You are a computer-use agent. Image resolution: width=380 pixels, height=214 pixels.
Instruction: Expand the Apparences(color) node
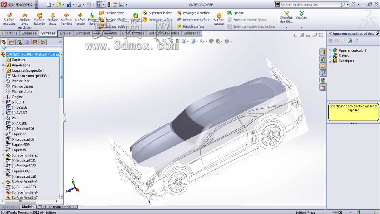[x=330, y=50]
